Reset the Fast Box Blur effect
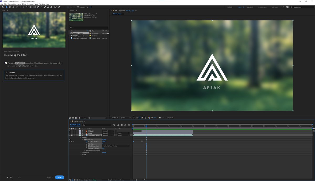 click(104, 140)
